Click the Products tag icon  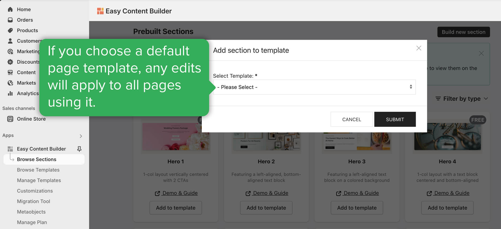[x=10, y=30]
